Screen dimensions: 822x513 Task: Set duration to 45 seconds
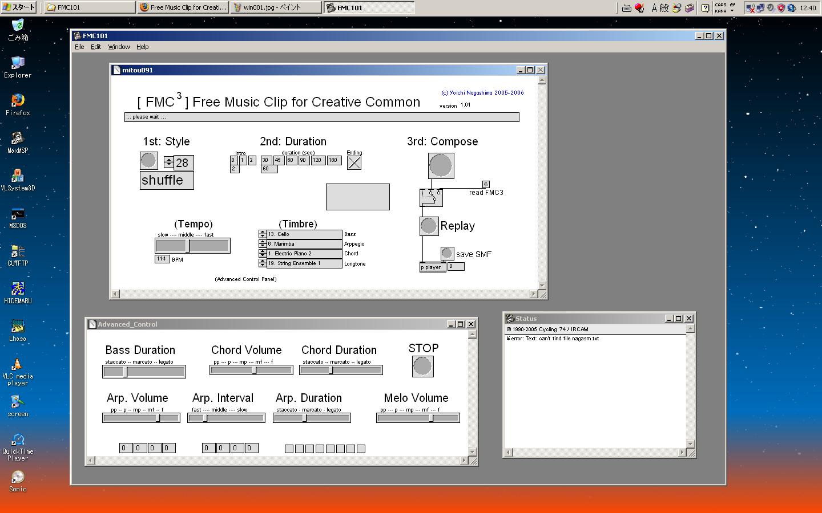pos(278,160)
